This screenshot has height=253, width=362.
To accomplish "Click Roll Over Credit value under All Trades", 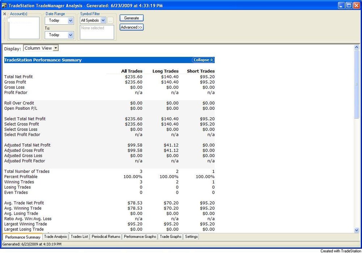I will pyautogui.click(x=136, y=103).
